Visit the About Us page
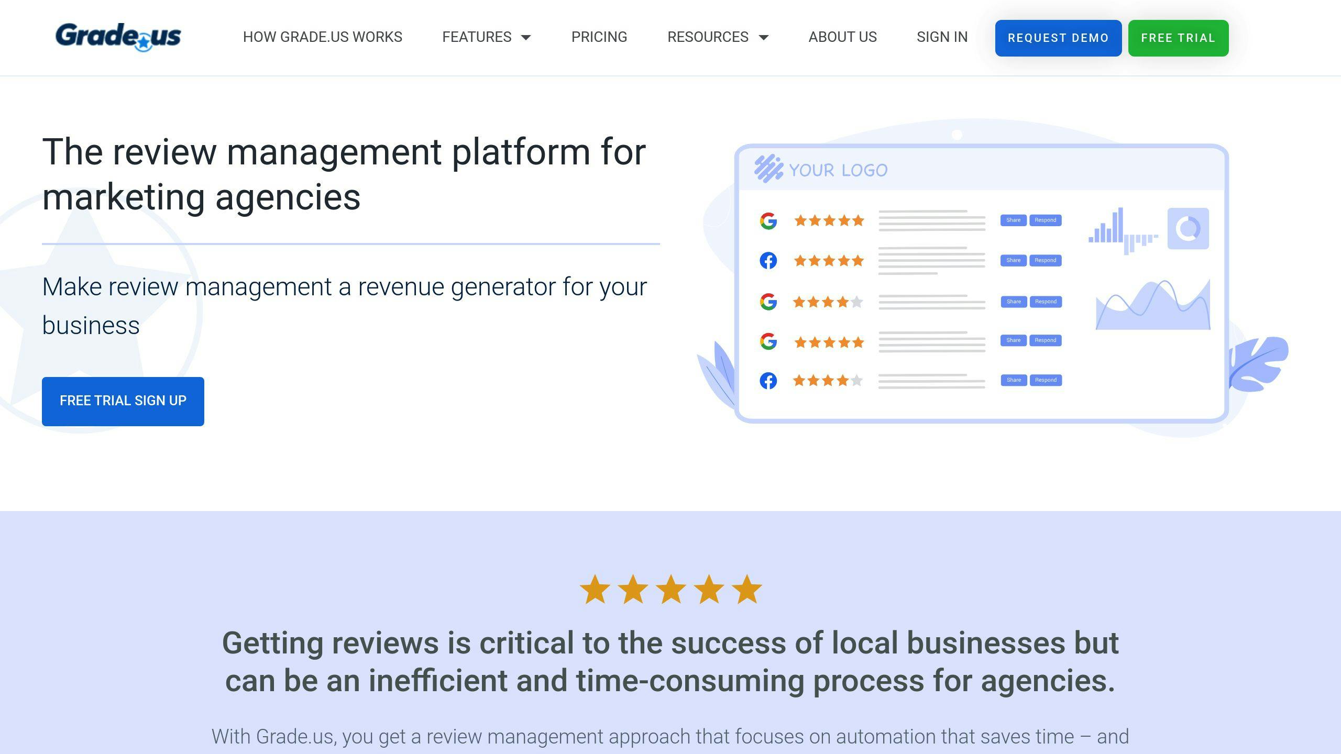This screenshot has height=754, width=1341. point(842,37)
